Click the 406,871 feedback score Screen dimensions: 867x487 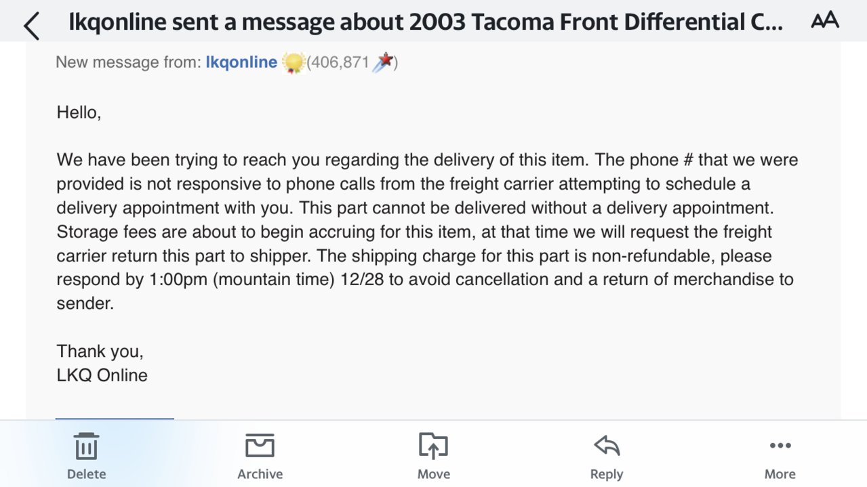click(x=340, y=63)
